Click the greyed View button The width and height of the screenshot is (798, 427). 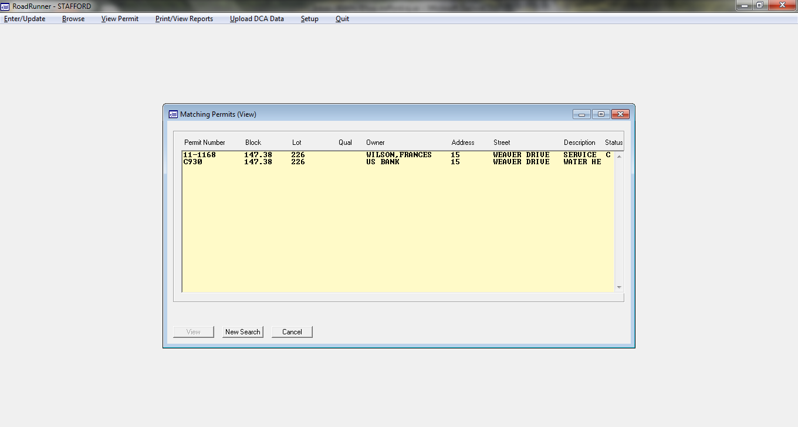coord(194,332)
